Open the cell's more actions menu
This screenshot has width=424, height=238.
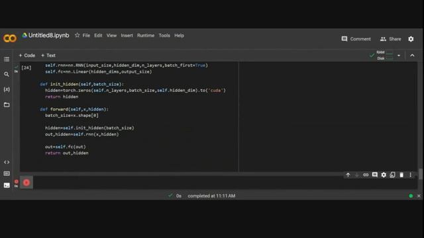click(410, 175)
